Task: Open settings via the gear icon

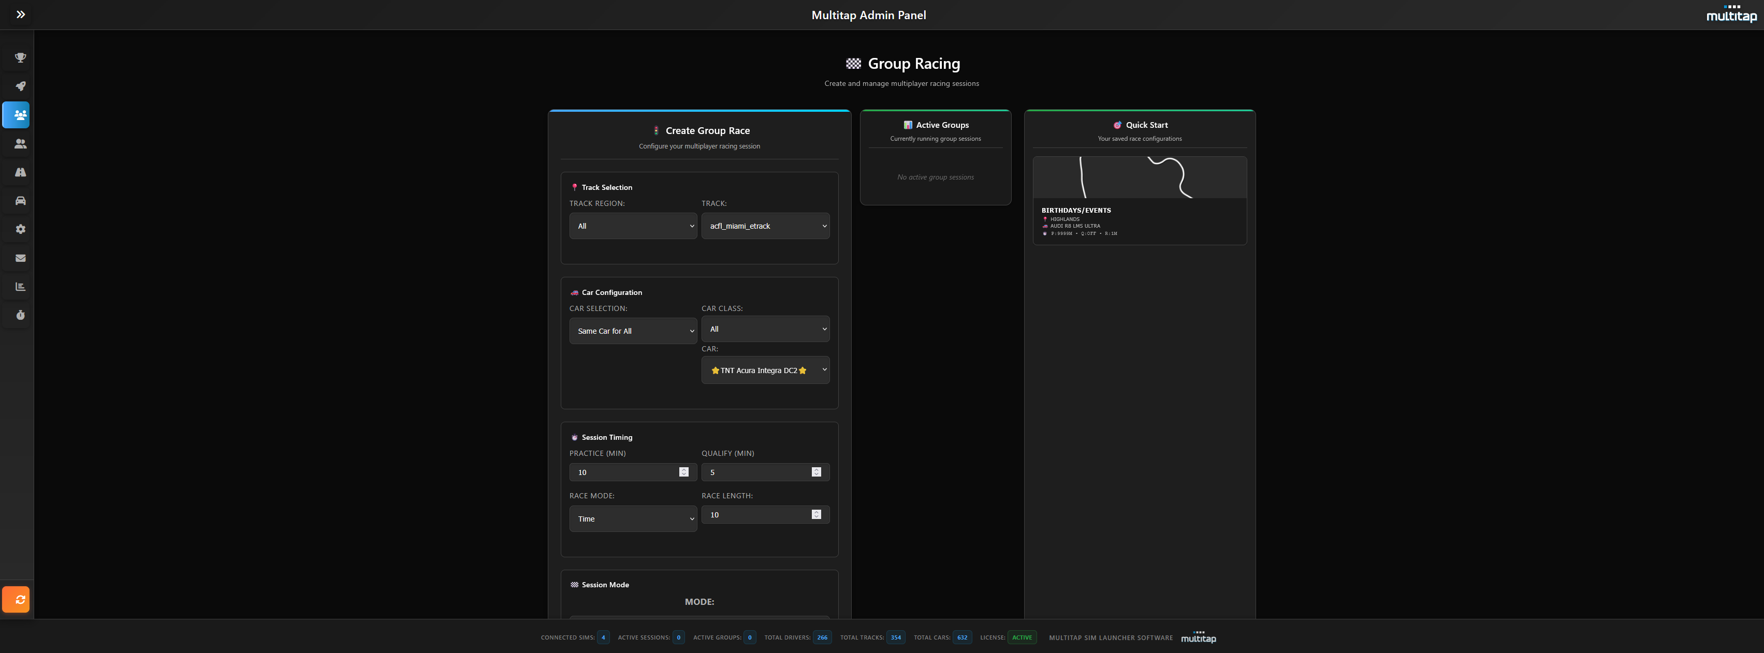Action: point(19,229)
